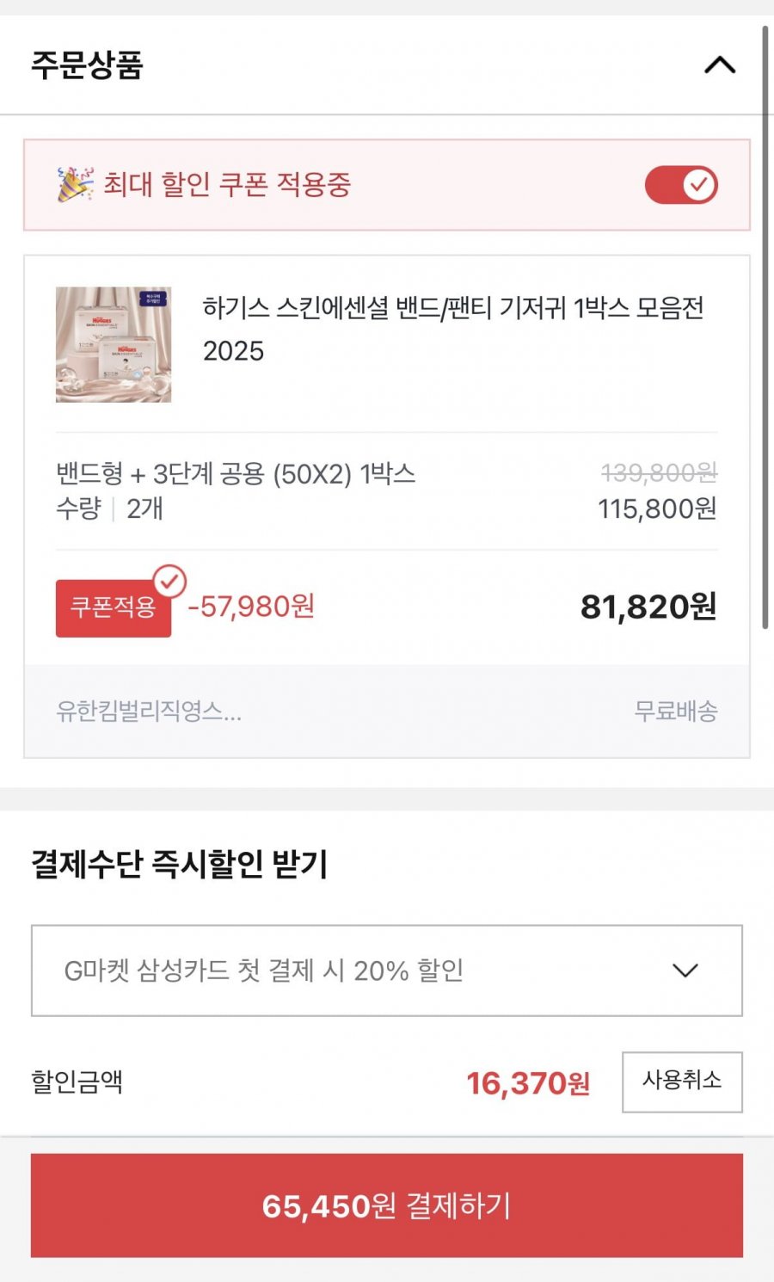Tap the Huggies diaper product thumbnail
The width and height of the screenshot is (774, 1282).
coord(114,344)
